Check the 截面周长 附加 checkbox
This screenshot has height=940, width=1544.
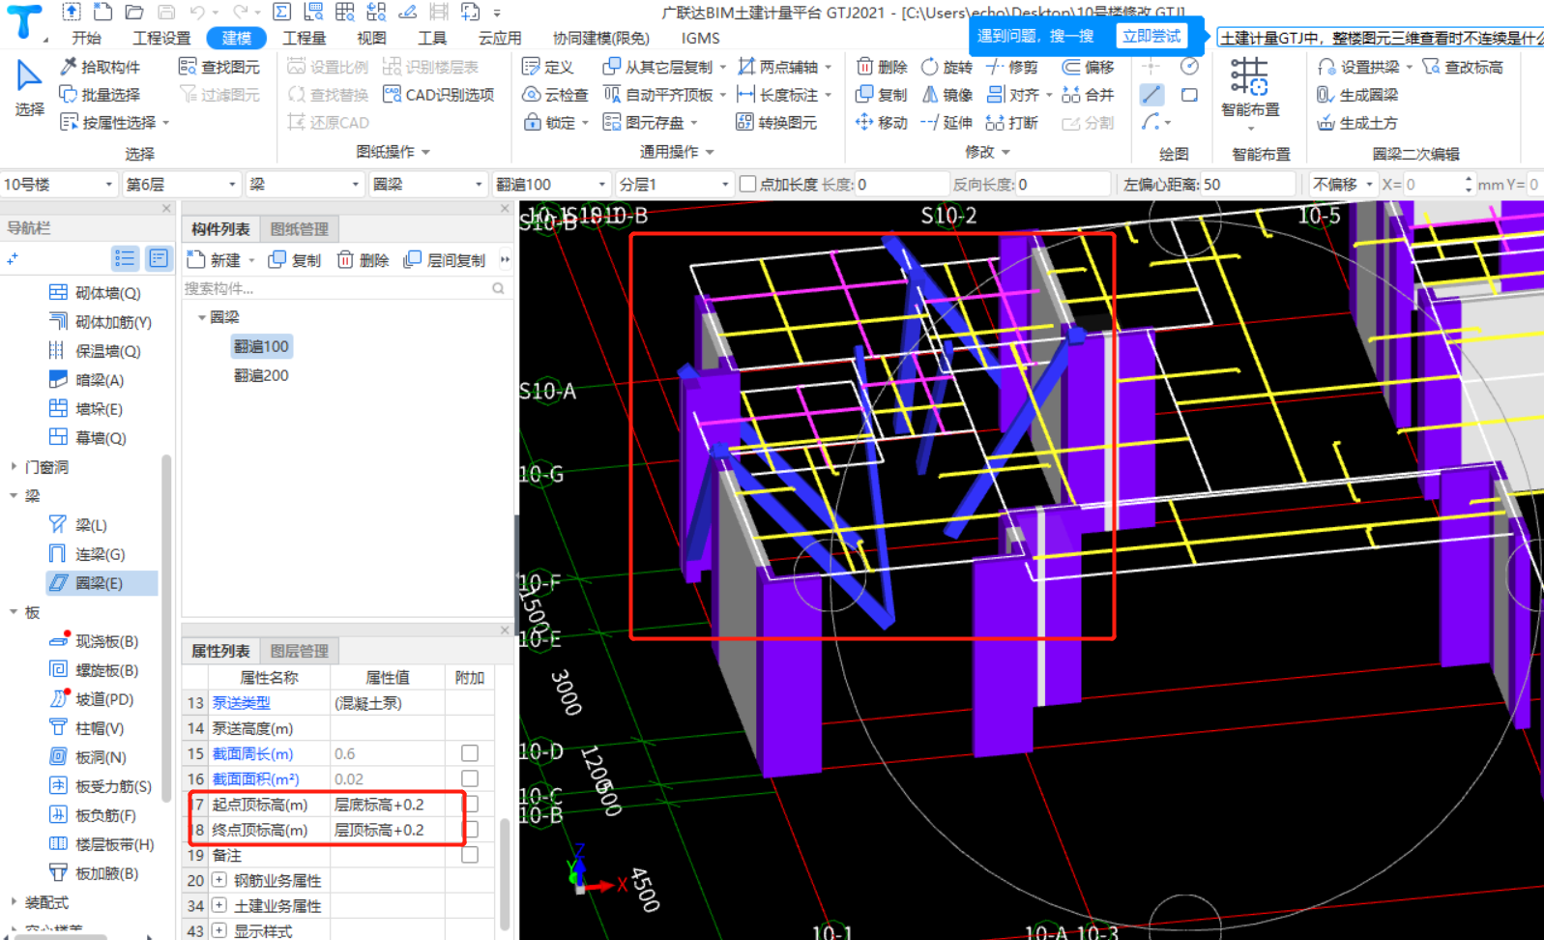point(470,753)
